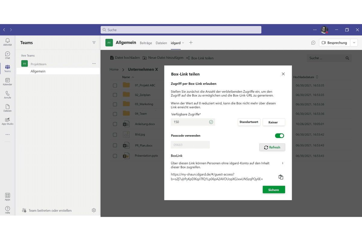Launch App Studio from sidebar
Viewport: 362px width, 241px height.
click(8, 121)
